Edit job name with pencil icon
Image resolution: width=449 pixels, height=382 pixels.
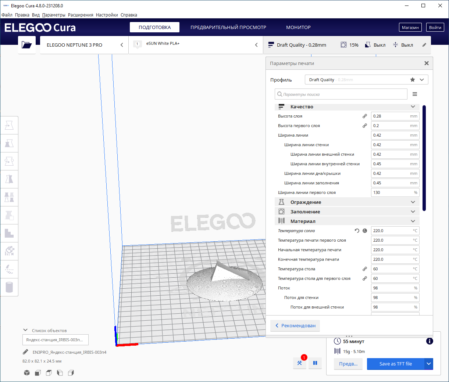coord(26,352)
